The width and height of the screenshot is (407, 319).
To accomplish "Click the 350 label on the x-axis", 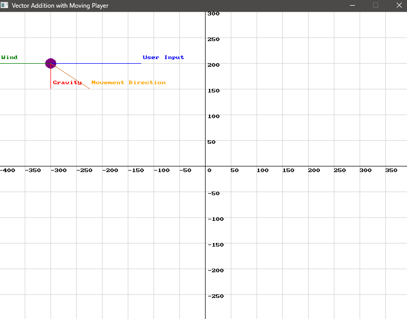I will [x=391, y=171].
